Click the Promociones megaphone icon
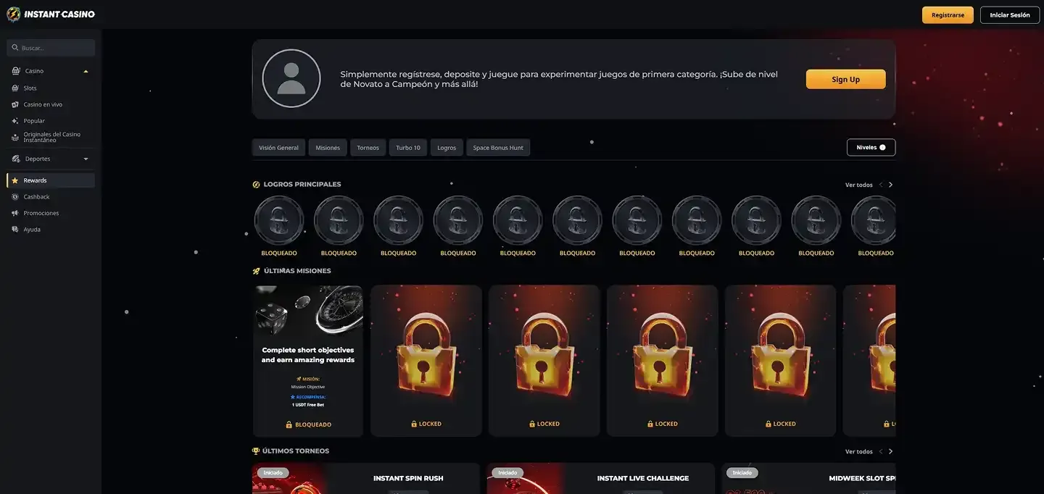This screenshot has width=1044, height=494. click(15, 213)
